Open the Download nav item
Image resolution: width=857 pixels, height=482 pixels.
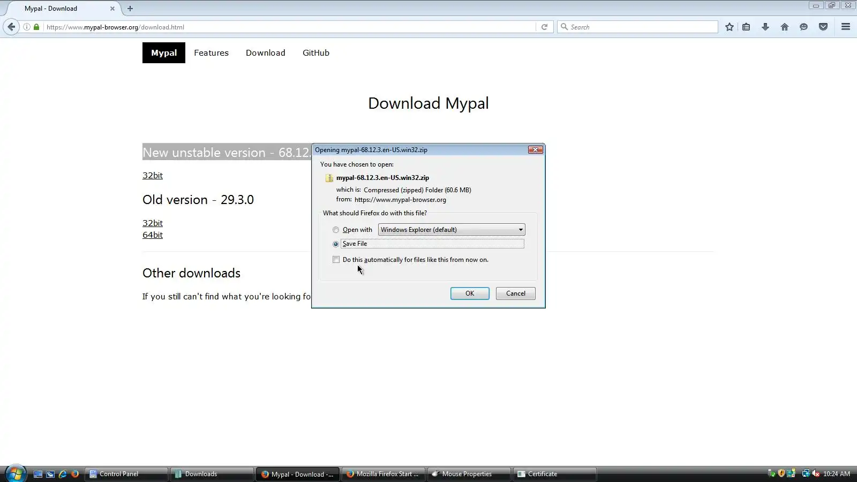[266, 52]
